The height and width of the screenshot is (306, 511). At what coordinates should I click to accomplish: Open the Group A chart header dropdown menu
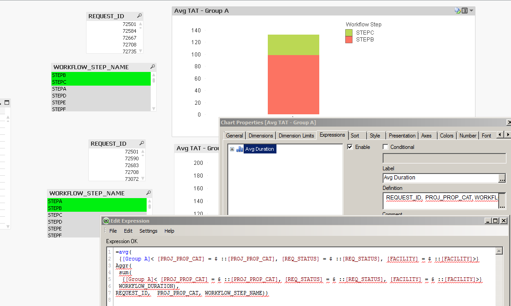click(471, 10)
